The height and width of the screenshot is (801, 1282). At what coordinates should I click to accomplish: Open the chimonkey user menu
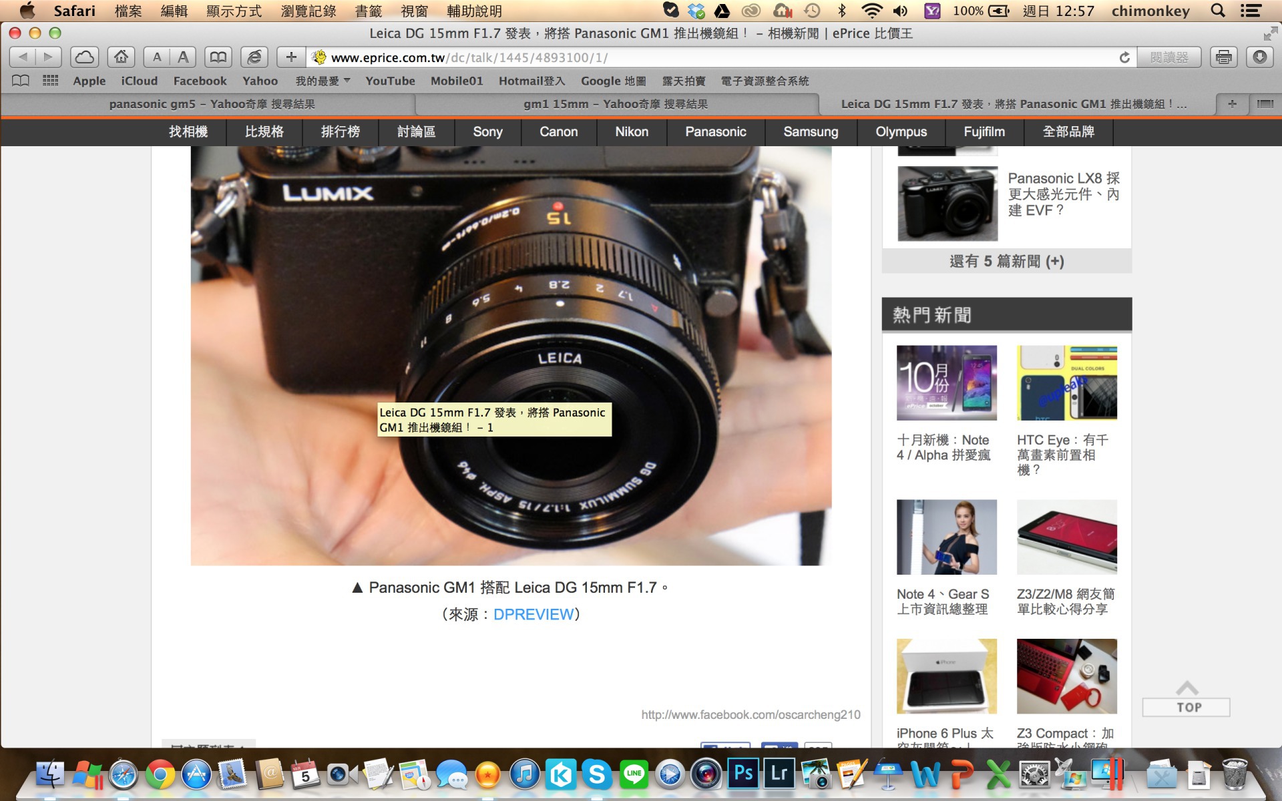1150,11
